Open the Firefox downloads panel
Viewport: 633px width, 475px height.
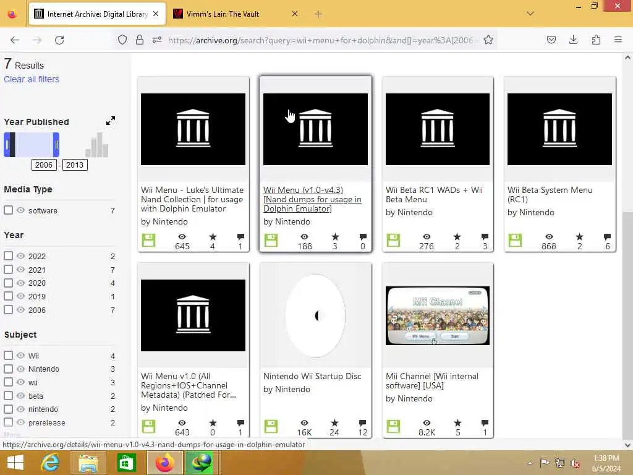(573, 40)
